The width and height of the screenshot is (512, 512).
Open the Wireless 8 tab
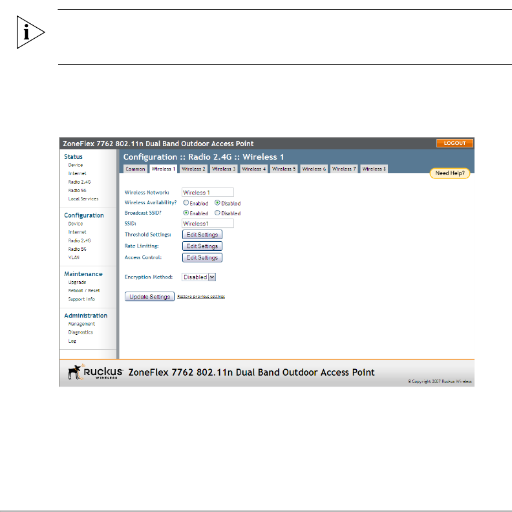[x=374, y=169]
